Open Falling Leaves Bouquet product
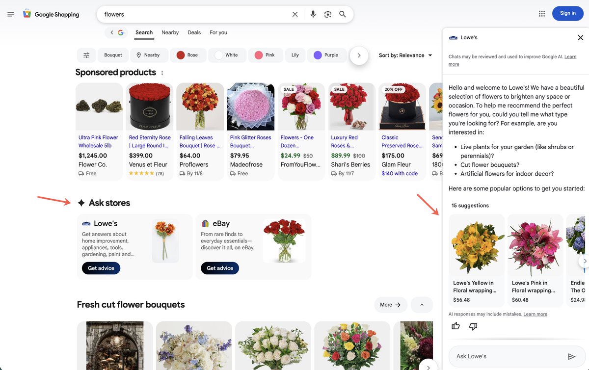 [x=200, y=141]
